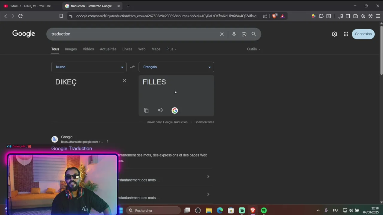This screenshot has width=383, height=215.
Task: Search by image with the lens icon
Action: click(x=244, y=34)
